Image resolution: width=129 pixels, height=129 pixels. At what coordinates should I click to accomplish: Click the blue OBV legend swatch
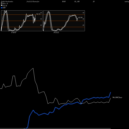coord(2,8)
